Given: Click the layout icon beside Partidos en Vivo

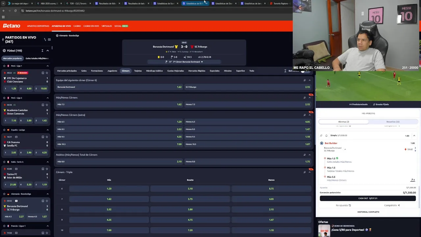Looking at the screenshot, I should coord(49,39).
